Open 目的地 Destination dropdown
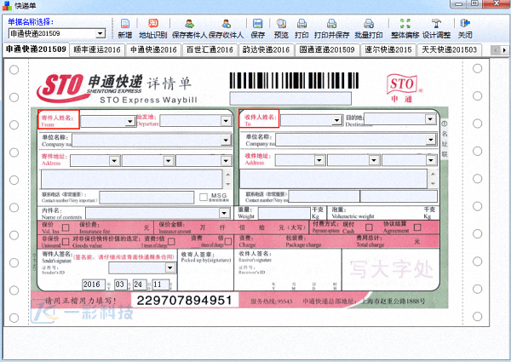 [x=430, y=119]
